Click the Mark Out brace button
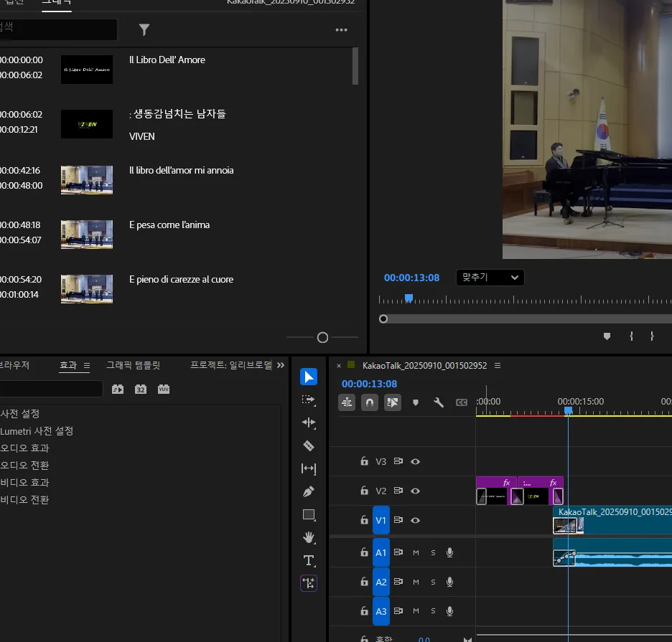The height and width of the screenshot is (642, 672). (652, 336)
